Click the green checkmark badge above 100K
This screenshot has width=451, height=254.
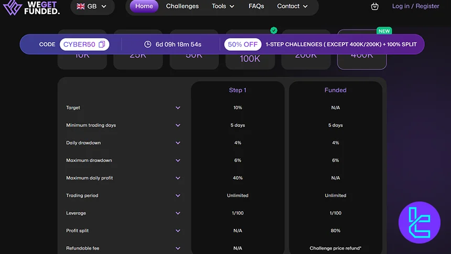pos(274,30)
